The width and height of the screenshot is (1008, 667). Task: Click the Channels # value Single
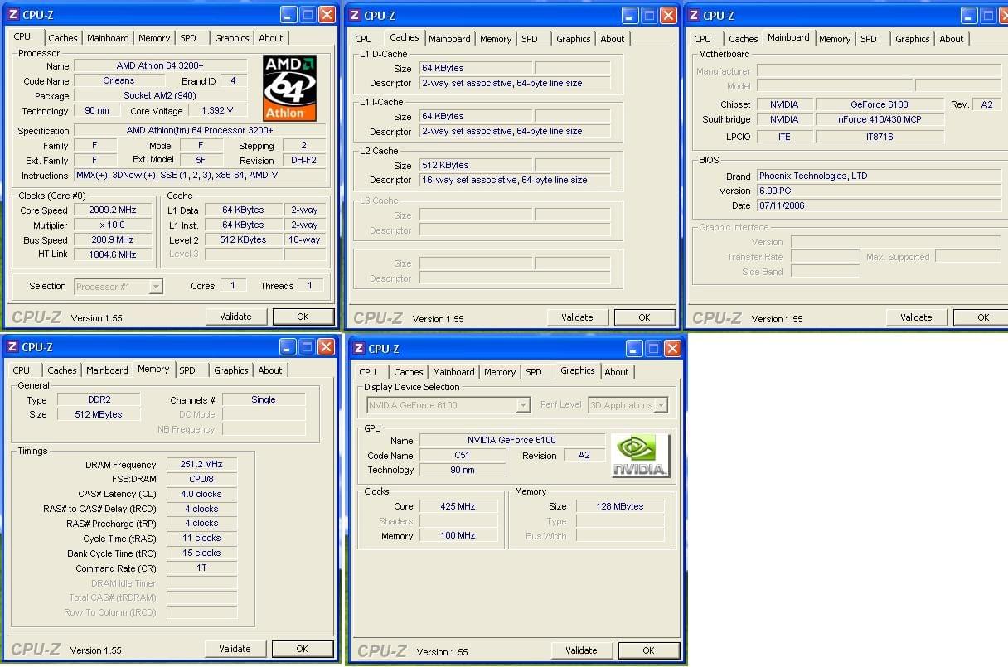[x=264, y=399]
